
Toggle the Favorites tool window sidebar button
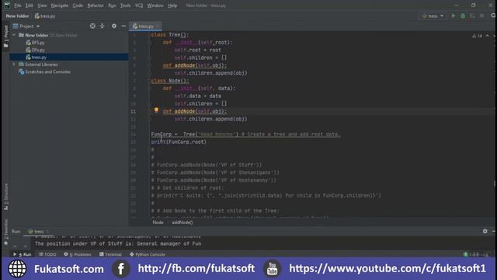tap(5, 232)
